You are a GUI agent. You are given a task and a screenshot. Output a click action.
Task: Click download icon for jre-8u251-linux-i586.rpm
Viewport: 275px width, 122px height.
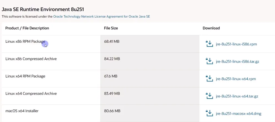click(x=209, y=44)
